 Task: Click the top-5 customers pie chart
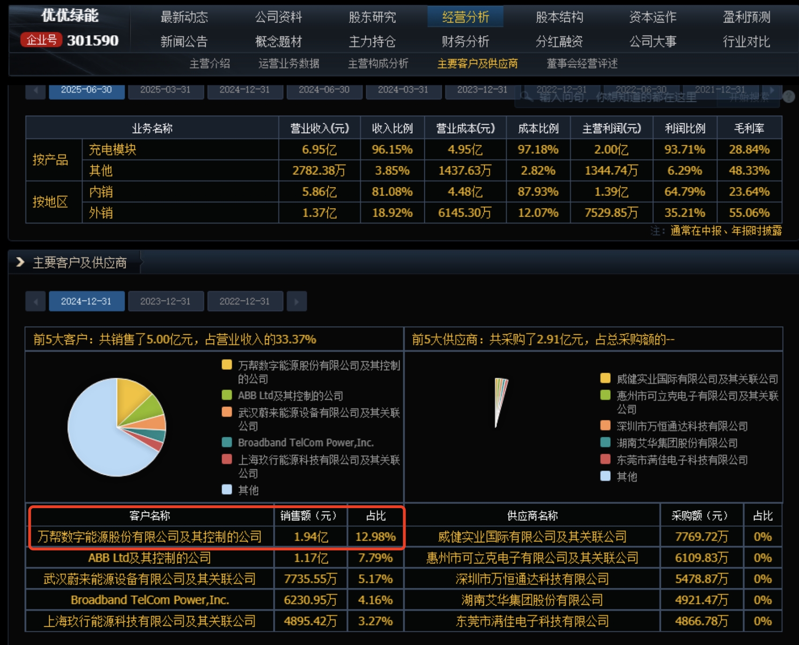coord(117,427)
